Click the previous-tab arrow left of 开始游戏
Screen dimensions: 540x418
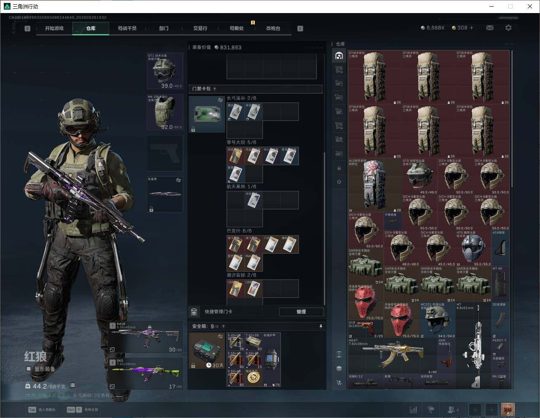tap(27, 29)
